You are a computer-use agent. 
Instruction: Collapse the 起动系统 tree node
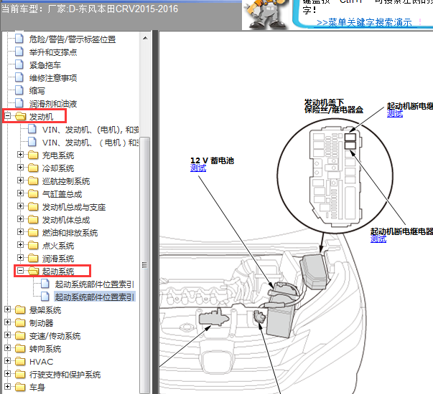[20, 271]
